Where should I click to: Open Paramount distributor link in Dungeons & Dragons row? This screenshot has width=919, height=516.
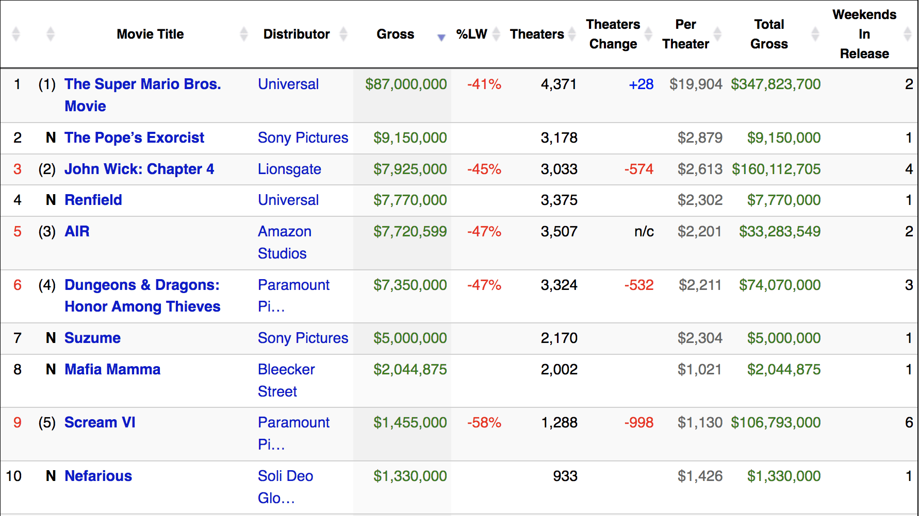tap(294, 296)
